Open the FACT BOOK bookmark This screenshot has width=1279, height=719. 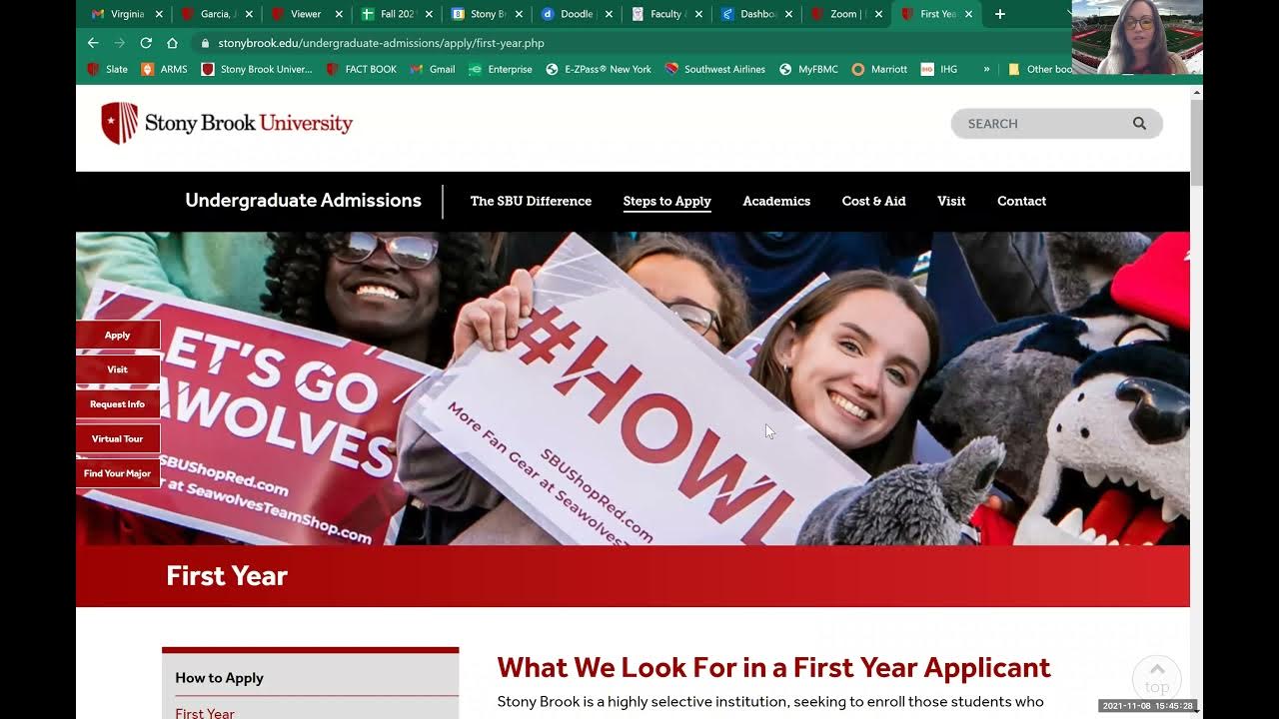pos(362,69)
